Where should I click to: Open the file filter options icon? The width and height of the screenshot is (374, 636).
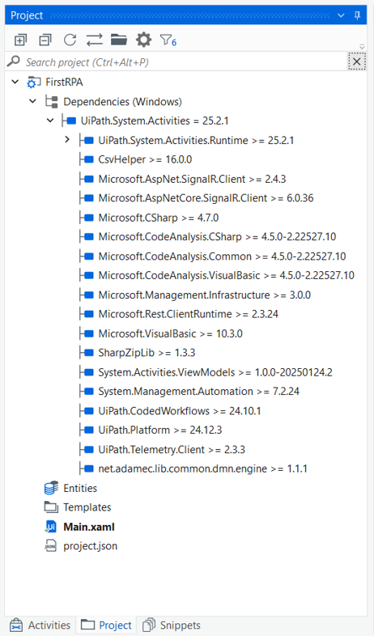(x=168, y=40)
